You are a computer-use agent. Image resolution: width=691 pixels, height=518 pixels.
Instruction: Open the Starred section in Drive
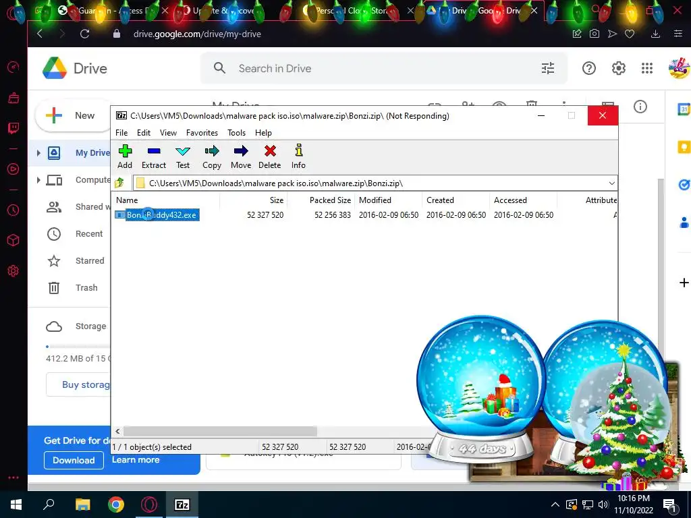[x=76, y=261]
